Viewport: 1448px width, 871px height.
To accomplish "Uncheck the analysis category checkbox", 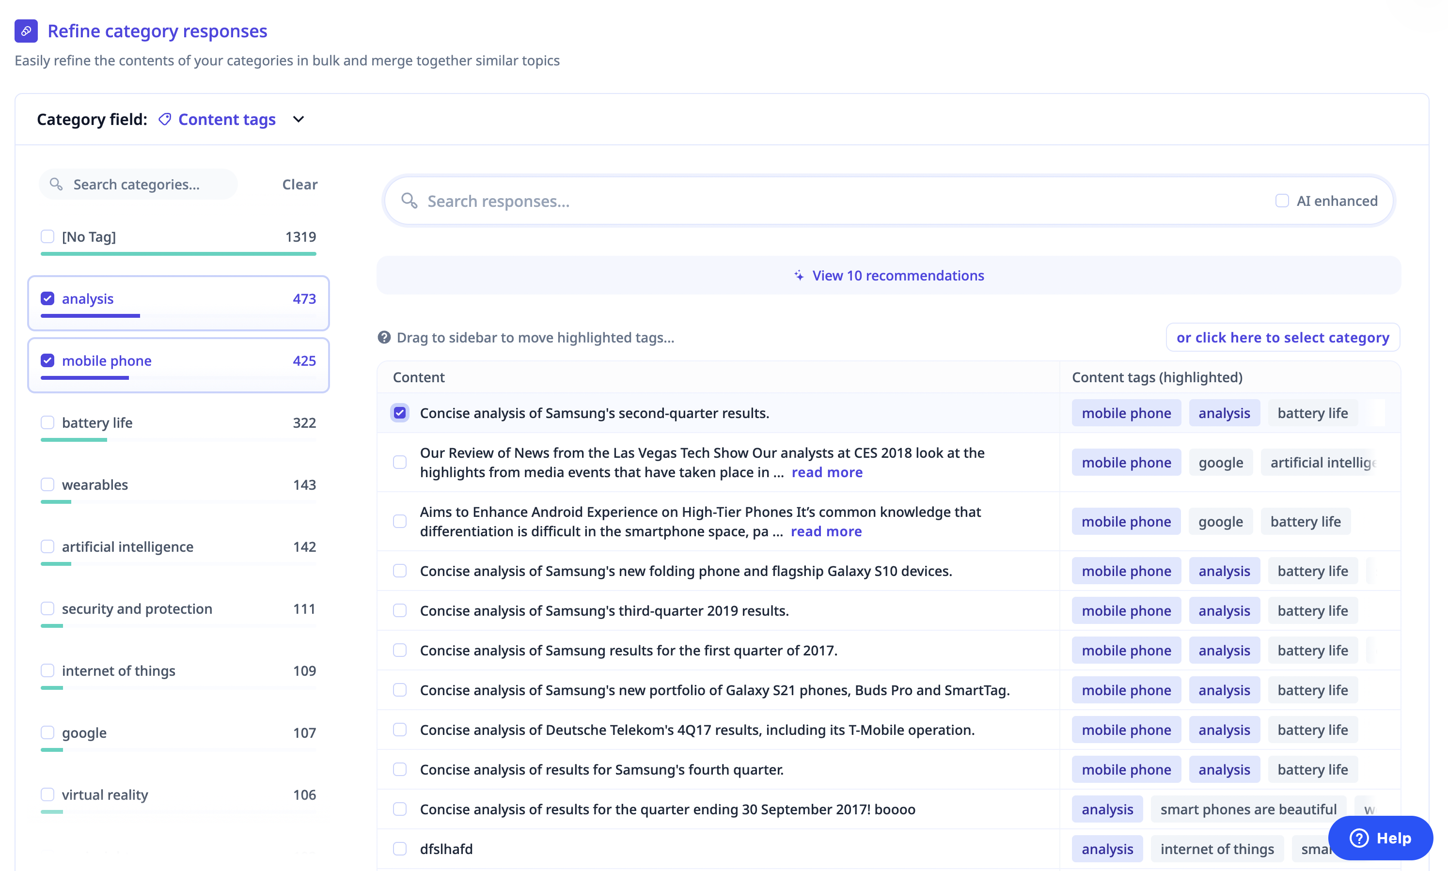I will [x=47, y=299].
